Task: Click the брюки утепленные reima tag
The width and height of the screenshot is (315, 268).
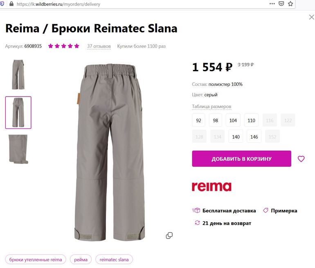Action: pyautogui.click(x=36, y=259)
